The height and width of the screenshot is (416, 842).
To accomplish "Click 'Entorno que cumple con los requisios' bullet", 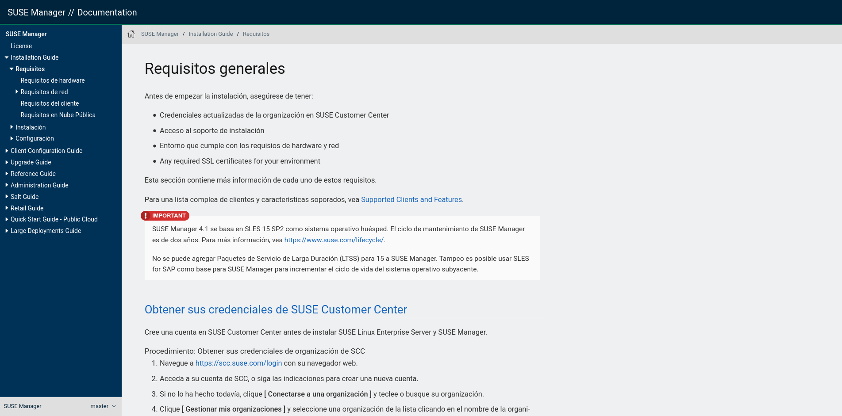I will pos(249,146).
